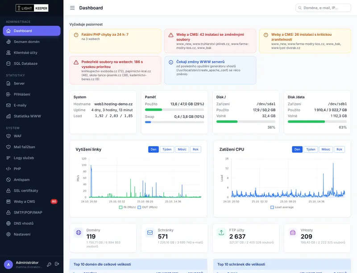Image resolution: width=357 pixels, height=273 pixels.
Task: Select Měsíc in Zatížení CPU chart
Action: coord(326,150)
